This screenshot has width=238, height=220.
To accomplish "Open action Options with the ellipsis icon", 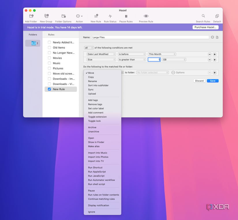I will point(173,73).
